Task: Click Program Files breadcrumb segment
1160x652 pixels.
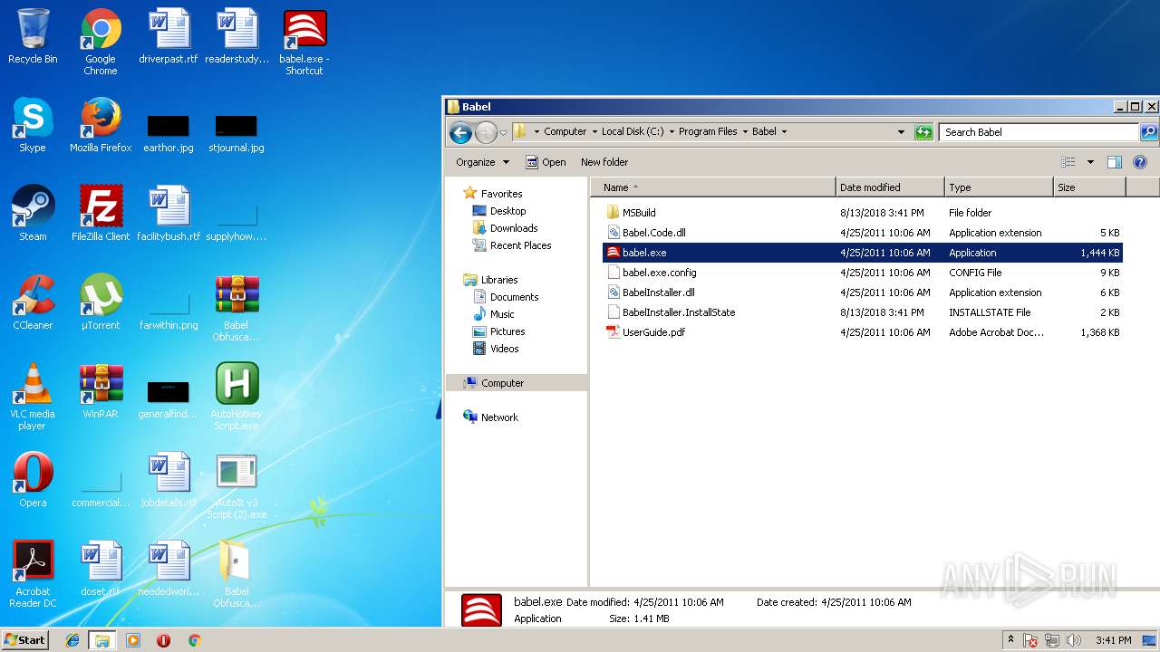Action: pyautogui.click(x=708, y=131)
